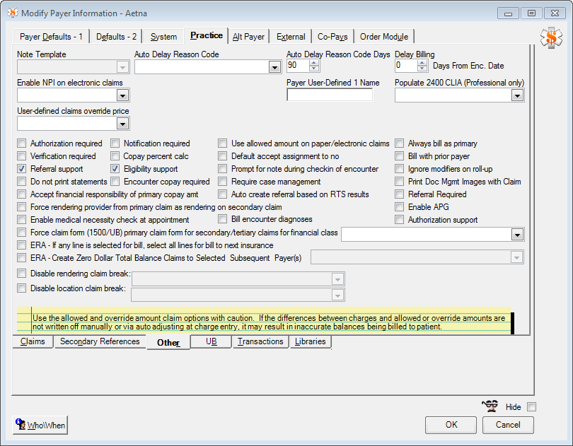Uncheck Eligibility support checkbox
This screenshot has width=573, height=446.
(x=115, y=169)
